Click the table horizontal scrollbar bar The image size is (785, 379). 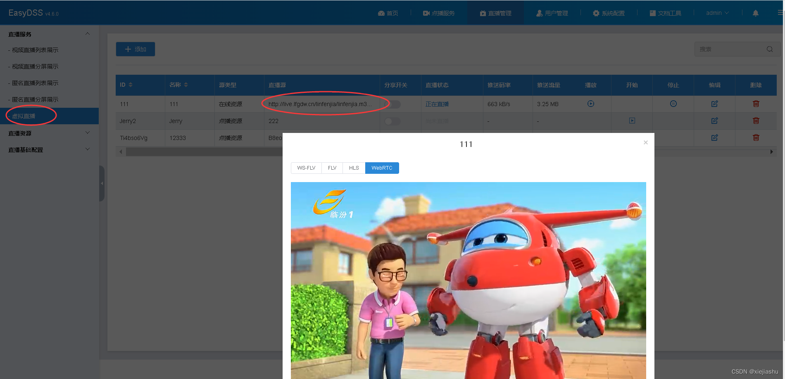(204, 152)
